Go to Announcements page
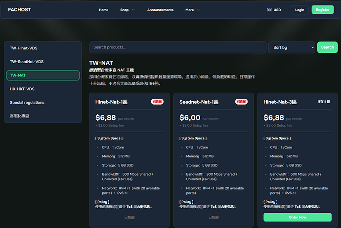341x228 pixels. click(x=160, y=10)
